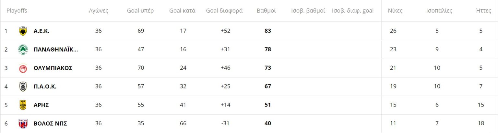Open the ΑΡΗΣ team name link
The height and width of the screenshot is (133, 498).
(x=41, y=105)
